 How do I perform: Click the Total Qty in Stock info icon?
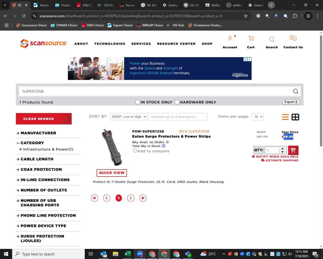coord(164,146)
